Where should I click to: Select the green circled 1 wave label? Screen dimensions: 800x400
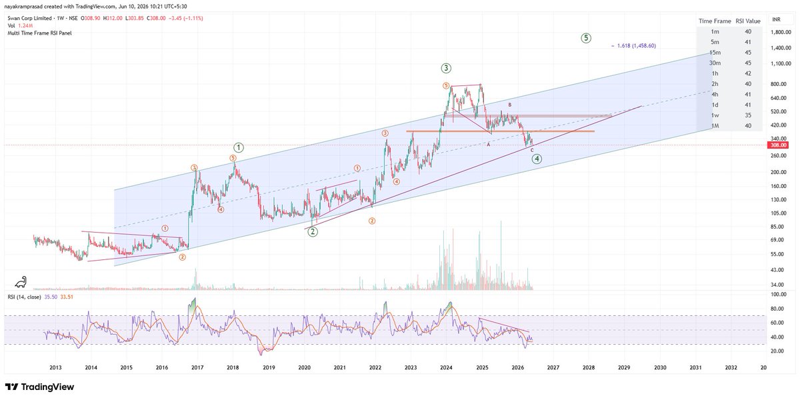point(238,147)
